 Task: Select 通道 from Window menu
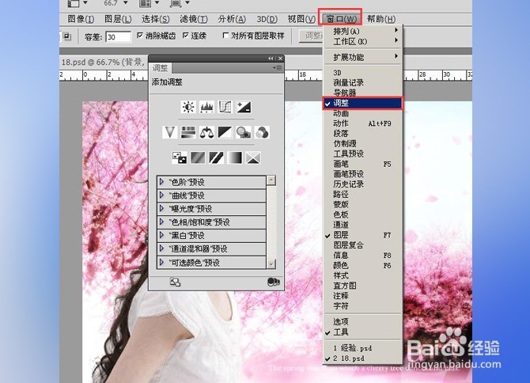363,225
